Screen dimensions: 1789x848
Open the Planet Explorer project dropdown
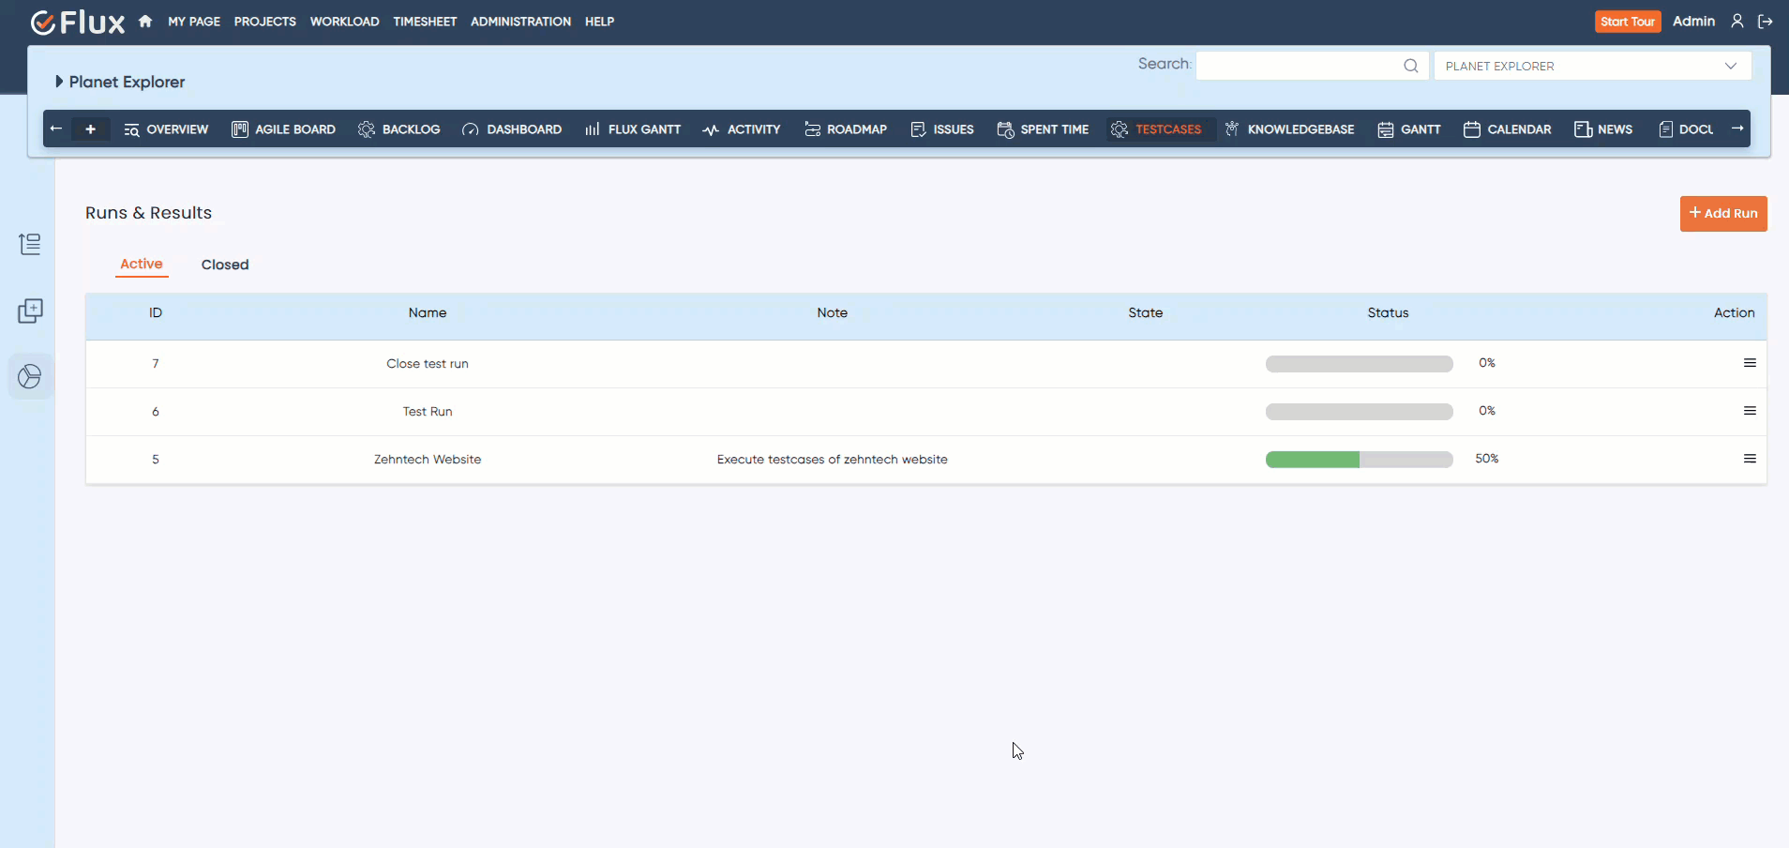(x=1591, y=66)
